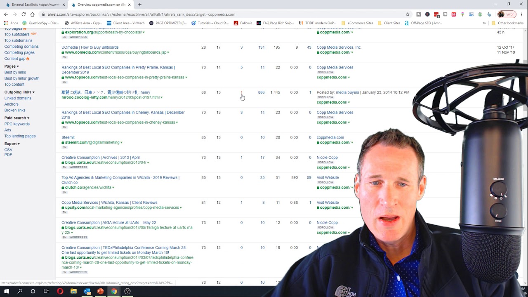
Task: Open the Ahrefs hand extension icon
Action: point(489,14)
